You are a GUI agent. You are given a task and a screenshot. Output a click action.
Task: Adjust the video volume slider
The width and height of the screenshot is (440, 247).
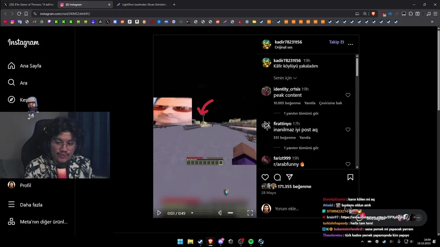coord(235,213)
